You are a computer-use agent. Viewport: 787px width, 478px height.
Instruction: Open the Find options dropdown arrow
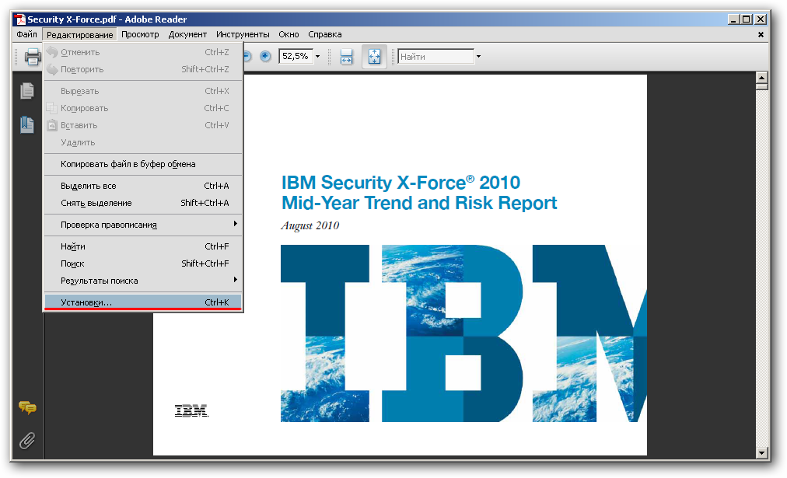478,56
